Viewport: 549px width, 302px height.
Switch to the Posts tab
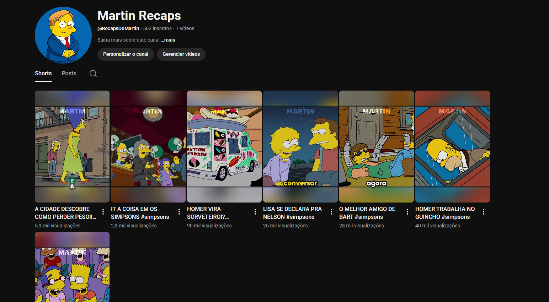(69, 73)
